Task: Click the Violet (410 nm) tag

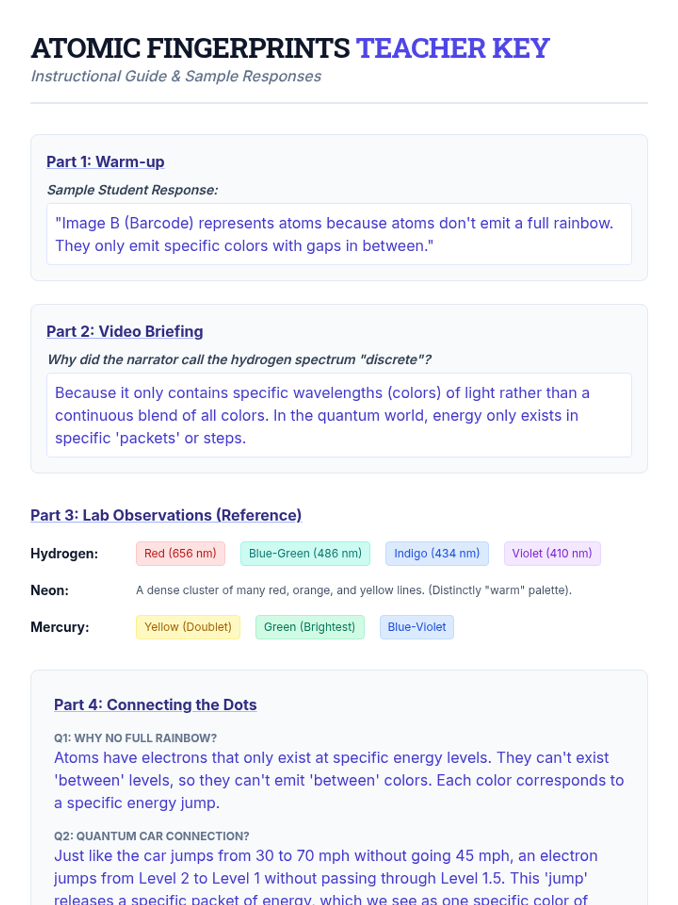Action: coord(552,554)
